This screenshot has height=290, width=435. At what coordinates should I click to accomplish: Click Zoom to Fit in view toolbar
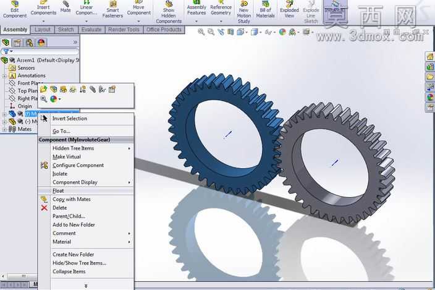click(x=201, y=32)
